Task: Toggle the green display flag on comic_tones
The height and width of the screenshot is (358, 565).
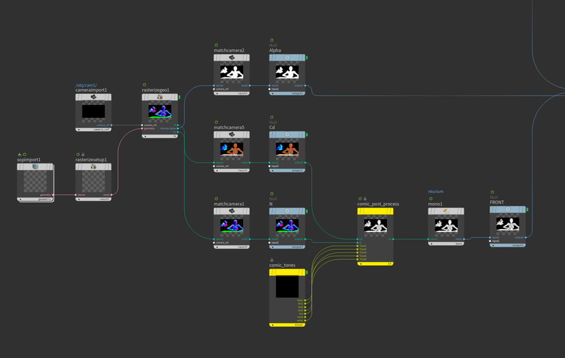Action: coord(306,273)
